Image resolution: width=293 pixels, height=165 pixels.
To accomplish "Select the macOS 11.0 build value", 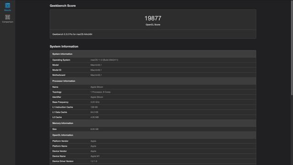I will 104,60.
